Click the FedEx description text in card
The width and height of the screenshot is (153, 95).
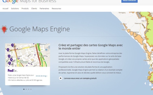(x=25, y=78)
